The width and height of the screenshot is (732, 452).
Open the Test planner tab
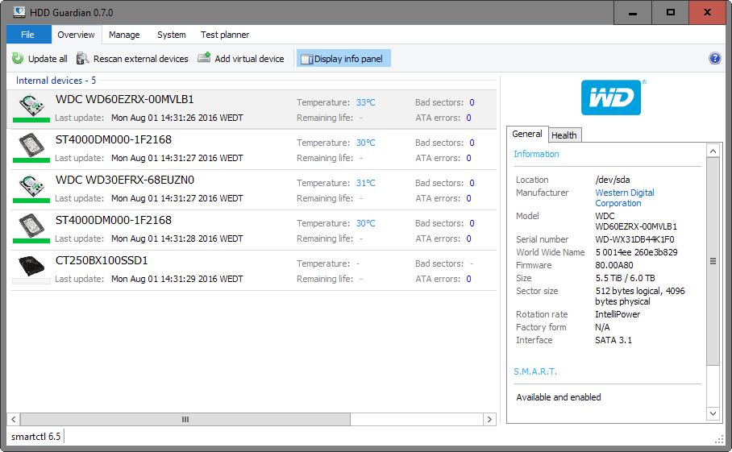pyautogui.click(x=225, y=35)
